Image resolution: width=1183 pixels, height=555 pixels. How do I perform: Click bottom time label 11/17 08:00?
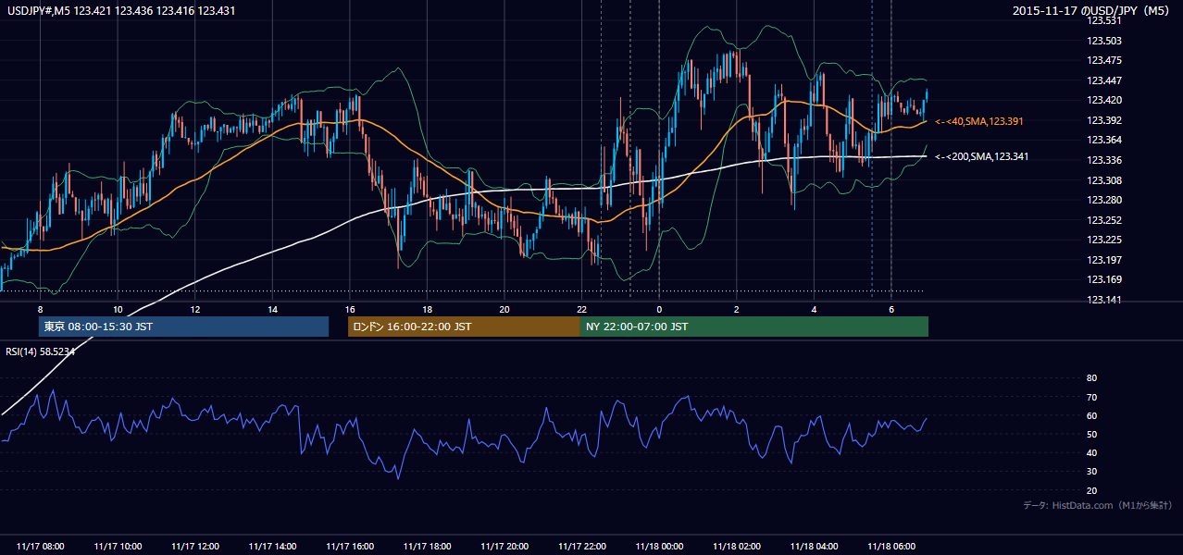(40, 547)
